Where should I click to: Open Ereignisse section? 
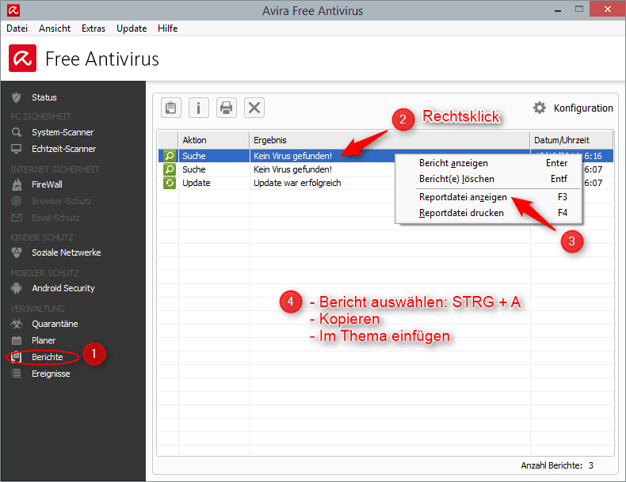click(x=51, y=374)
